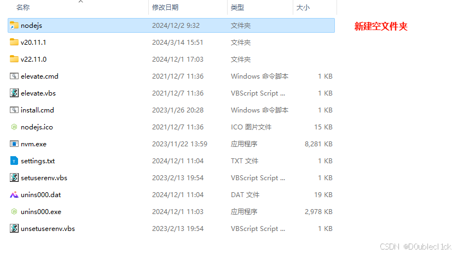Click the 15 KB size value
The image size is (464, 255).
pos(323,127)
